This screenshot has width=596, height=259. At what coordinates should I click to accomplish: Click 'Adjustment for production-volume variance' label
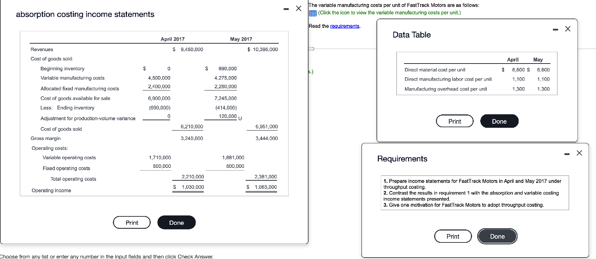[x=87, y=118]
